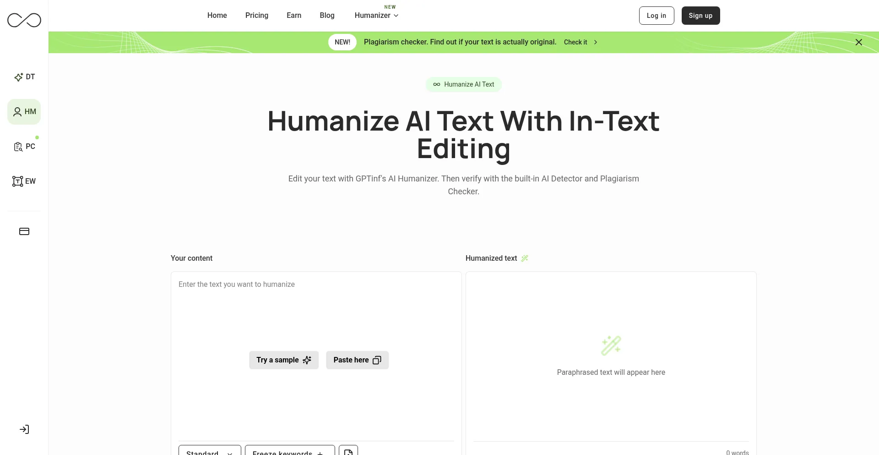Click the Sign up button
879x455 pixels.
pyautogui.click(x=700, y=16)
